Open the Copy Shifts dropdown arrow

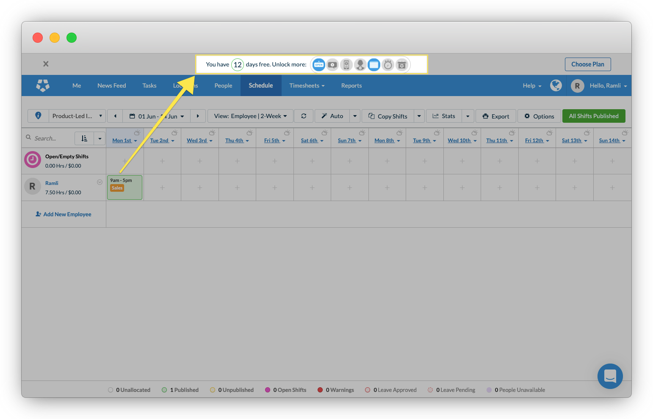tap(419, 116)
